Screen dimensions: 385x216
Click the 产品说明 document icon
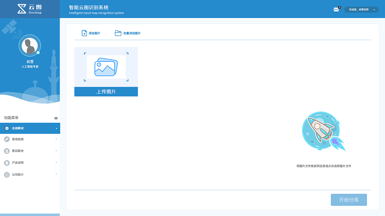(x=7, y=163)
